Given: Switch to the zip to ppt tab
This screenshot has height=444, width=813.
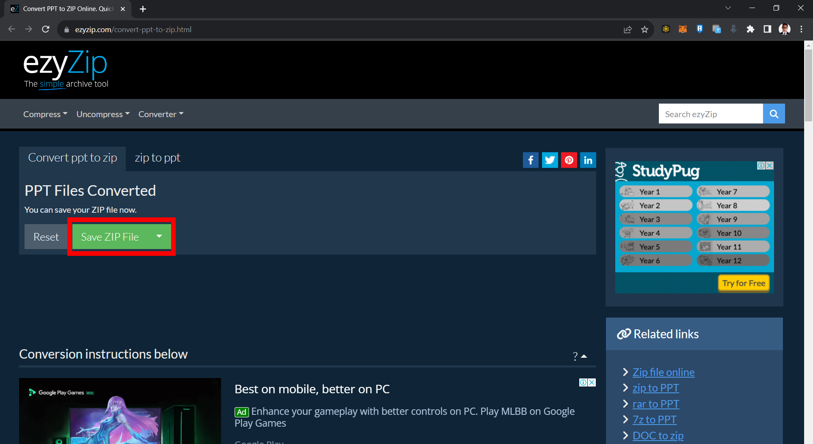Looking at the screenshot, I should pos(157,158).
